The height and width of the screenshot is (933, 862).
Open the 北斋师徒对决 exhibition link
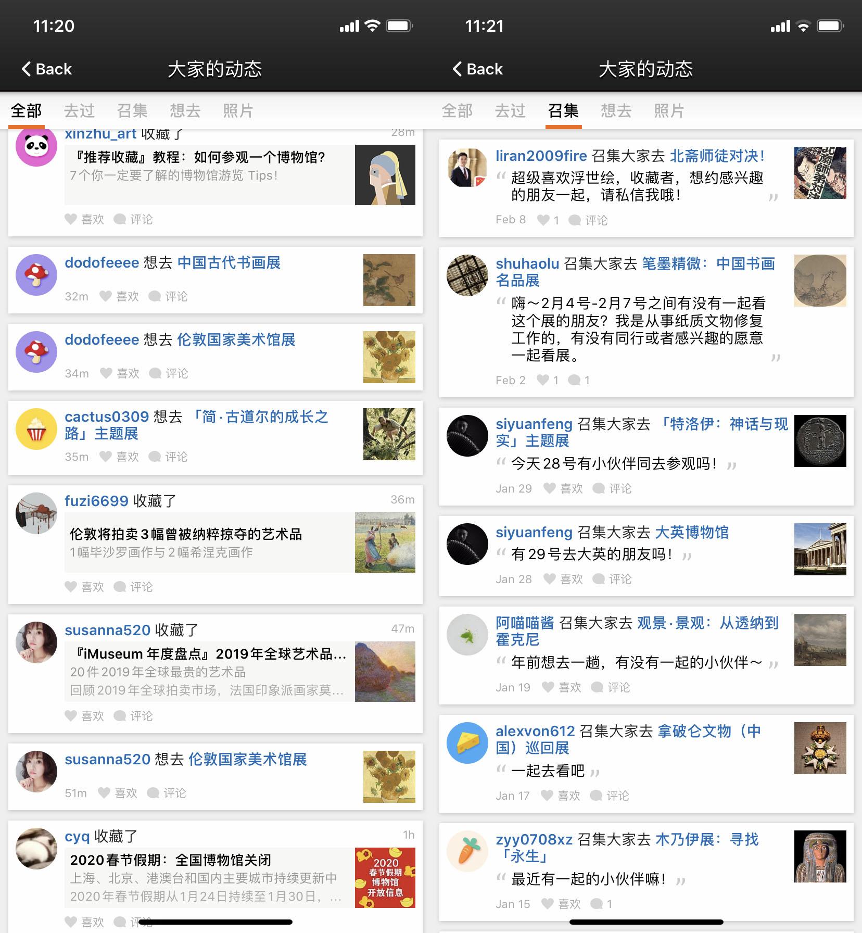717,156
